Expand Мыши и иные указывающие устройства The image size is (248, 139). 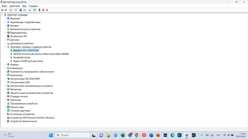coord(5,93)
